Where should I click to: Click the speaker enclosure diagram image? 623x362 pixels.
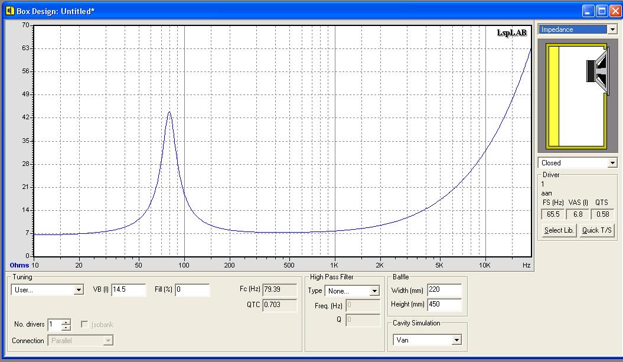[x=578, y=97]
